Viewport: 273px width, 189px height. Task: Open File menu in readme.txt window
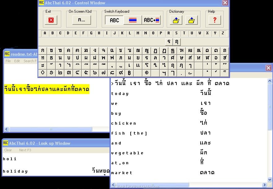(8, 61)
